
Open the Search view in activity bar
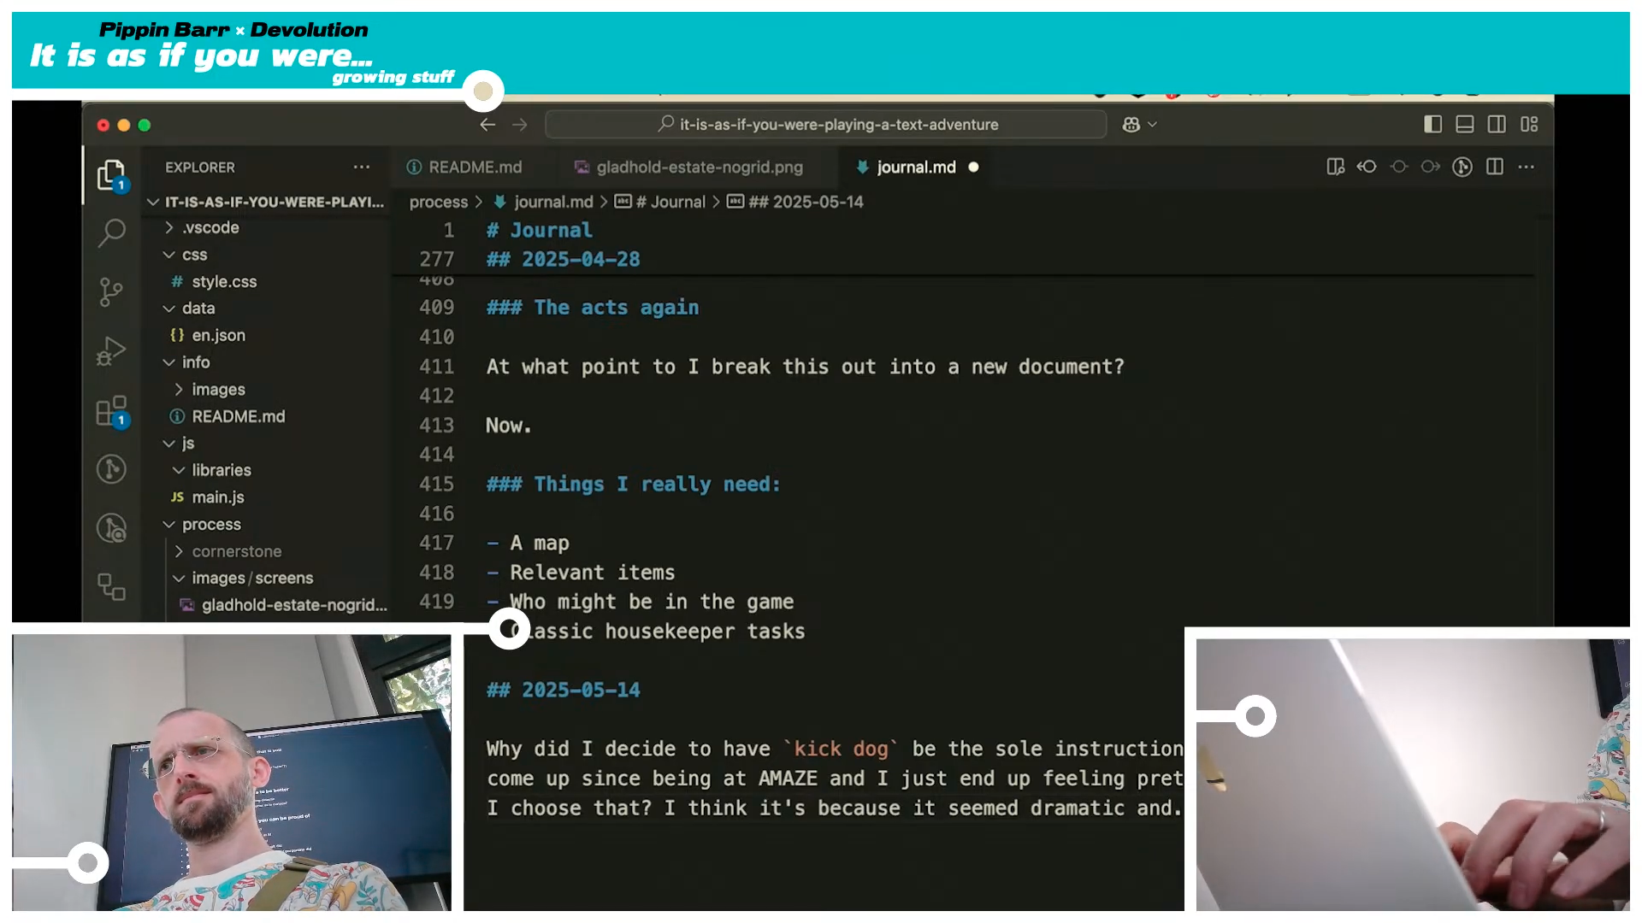(111, 232)
